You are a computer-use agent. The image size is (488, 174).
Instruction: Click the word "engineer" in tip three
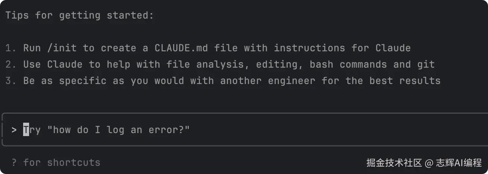(291, 81)
